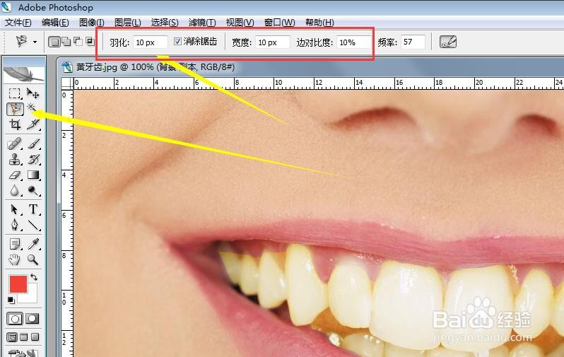The height and width of the screenshot is (357, 564).
Task: Select the Eraser tool
Action: click(x=14, y=175)
